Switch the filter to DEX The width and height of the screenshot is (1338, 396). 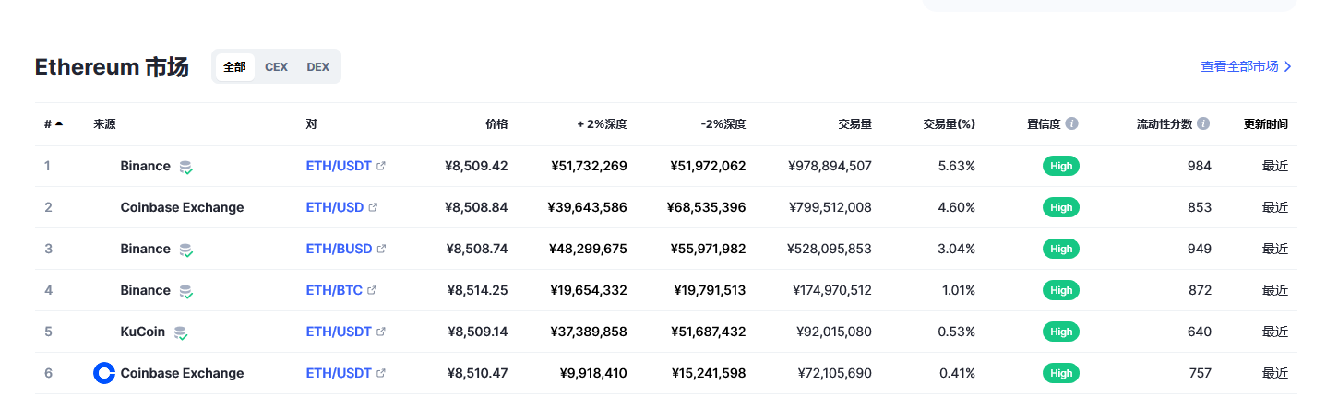click(317, 67)
